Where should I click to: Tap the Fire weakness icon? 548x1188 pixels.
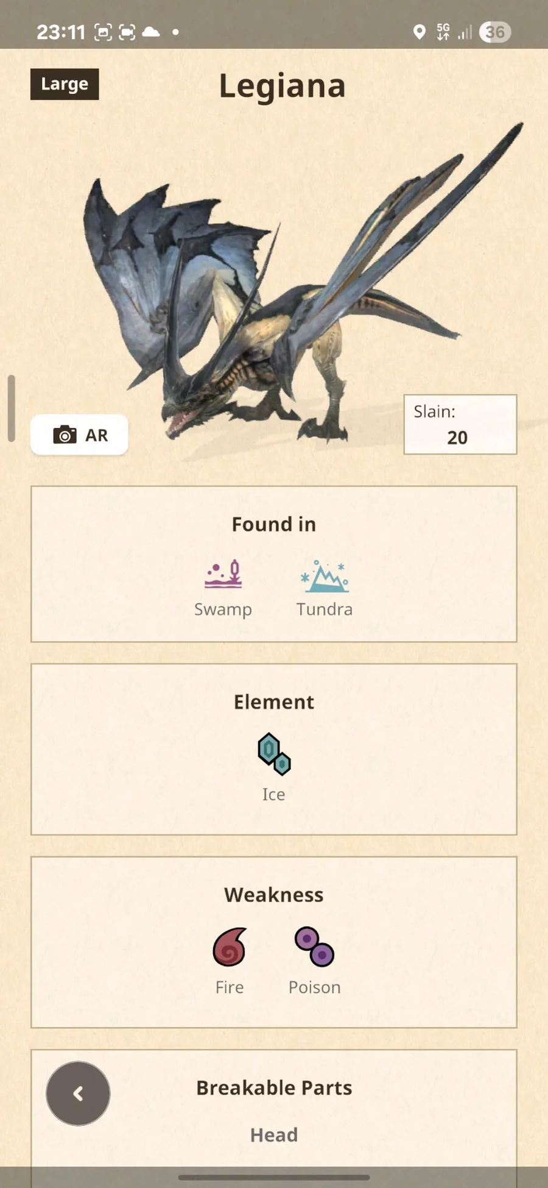230,947
